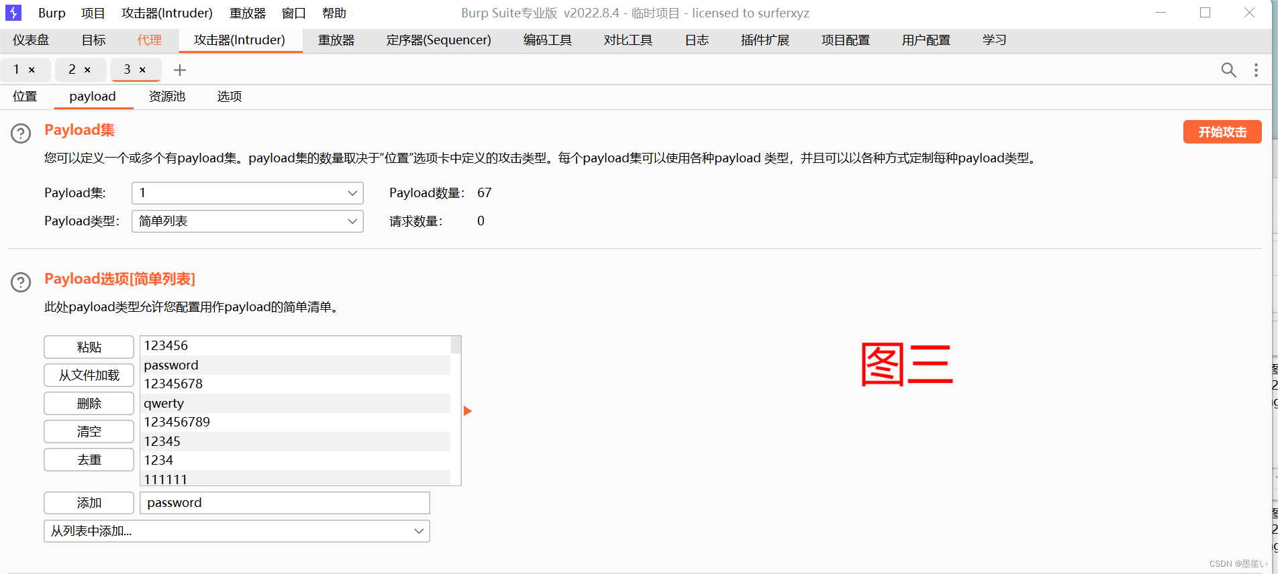Switch to the 仪表盘 tab
The image size is (1278, 574).
31,40
